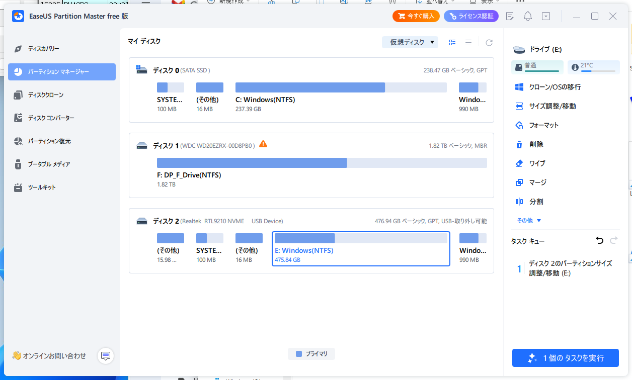Choose ワイプ action
Viewport: 632px width, 380px height.
point(530,163)
